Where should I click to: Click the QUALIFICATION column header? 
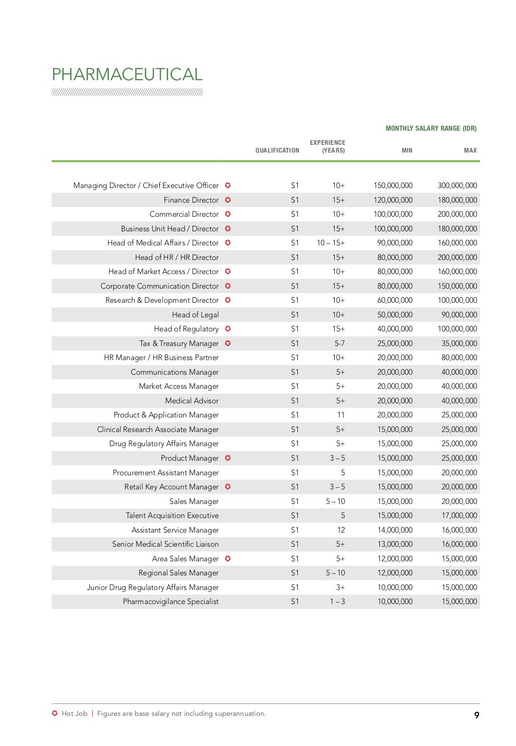277,150
